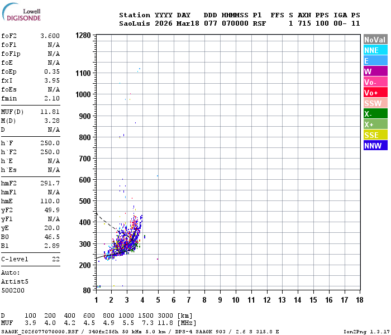This screenshot has width=391, height=335.
Task: Select the X+ light green legend swatch
Action: (x=375, y=125)
